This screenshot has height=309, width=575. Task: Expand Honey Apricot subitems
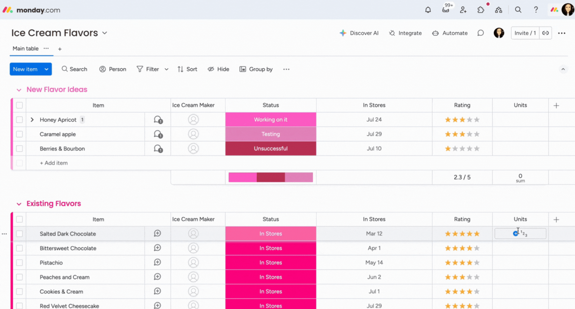point(32,120)
